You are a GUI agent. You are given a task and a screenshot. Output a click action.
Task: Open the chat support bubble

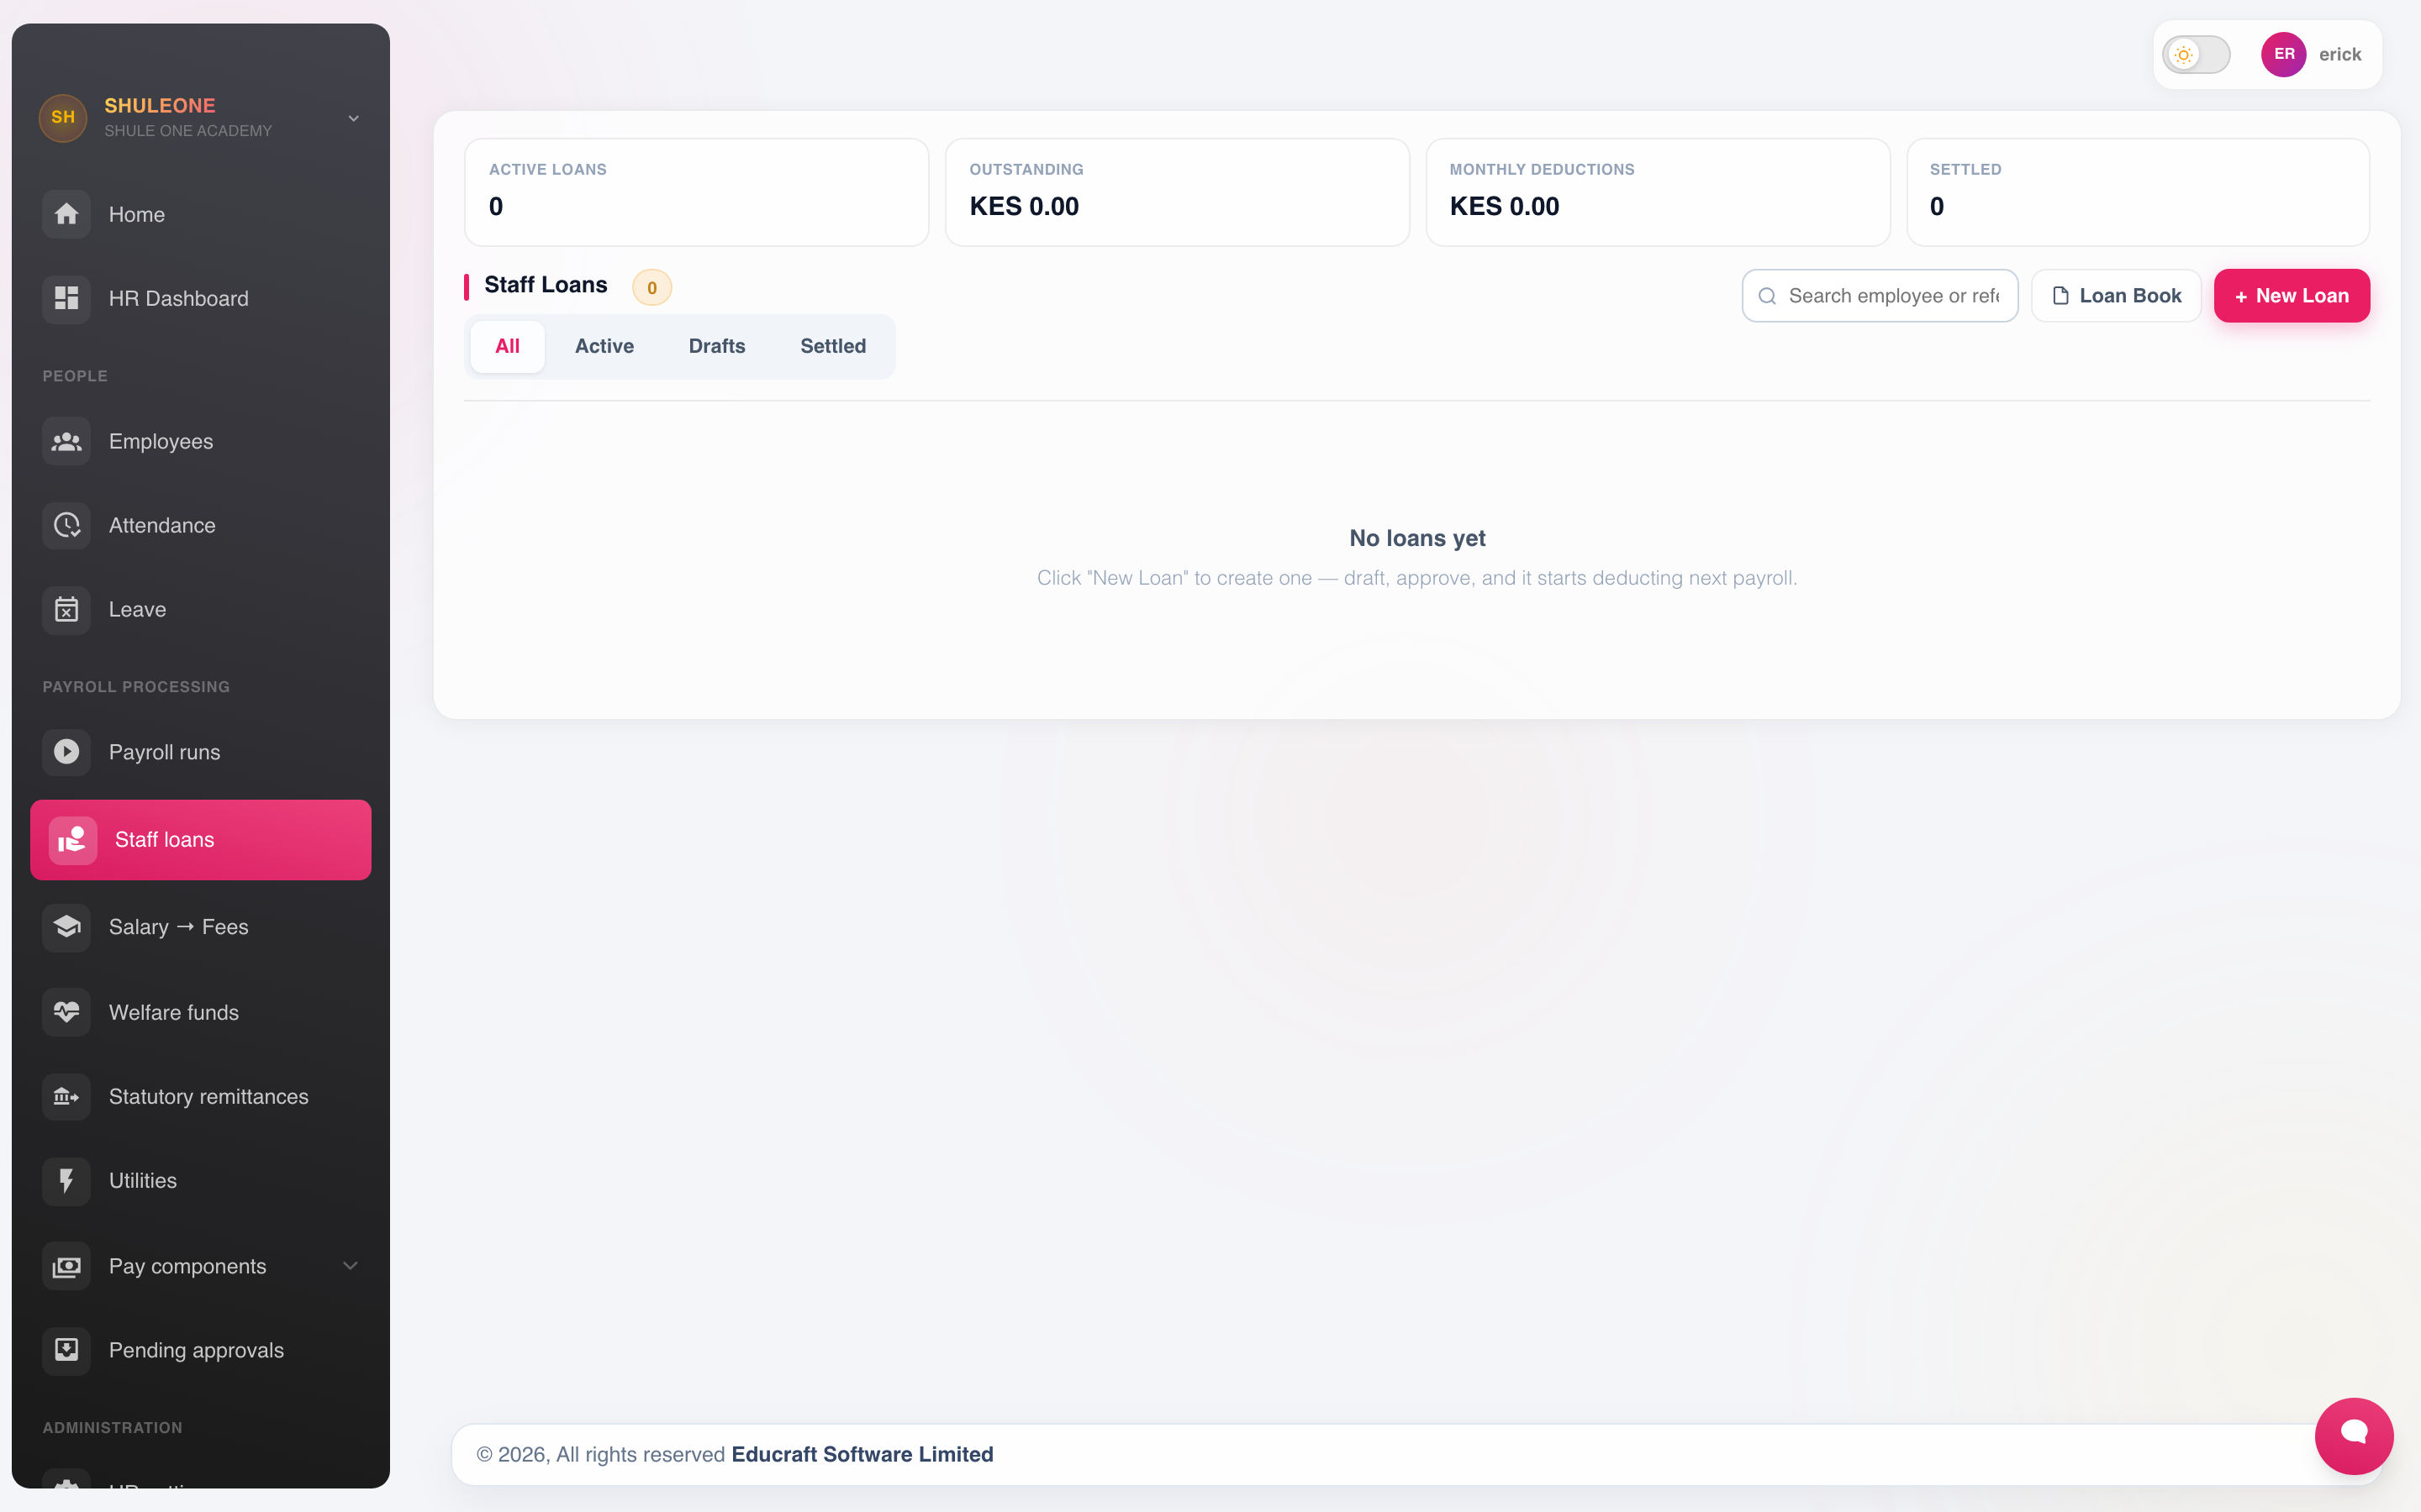[2353, 1435]
